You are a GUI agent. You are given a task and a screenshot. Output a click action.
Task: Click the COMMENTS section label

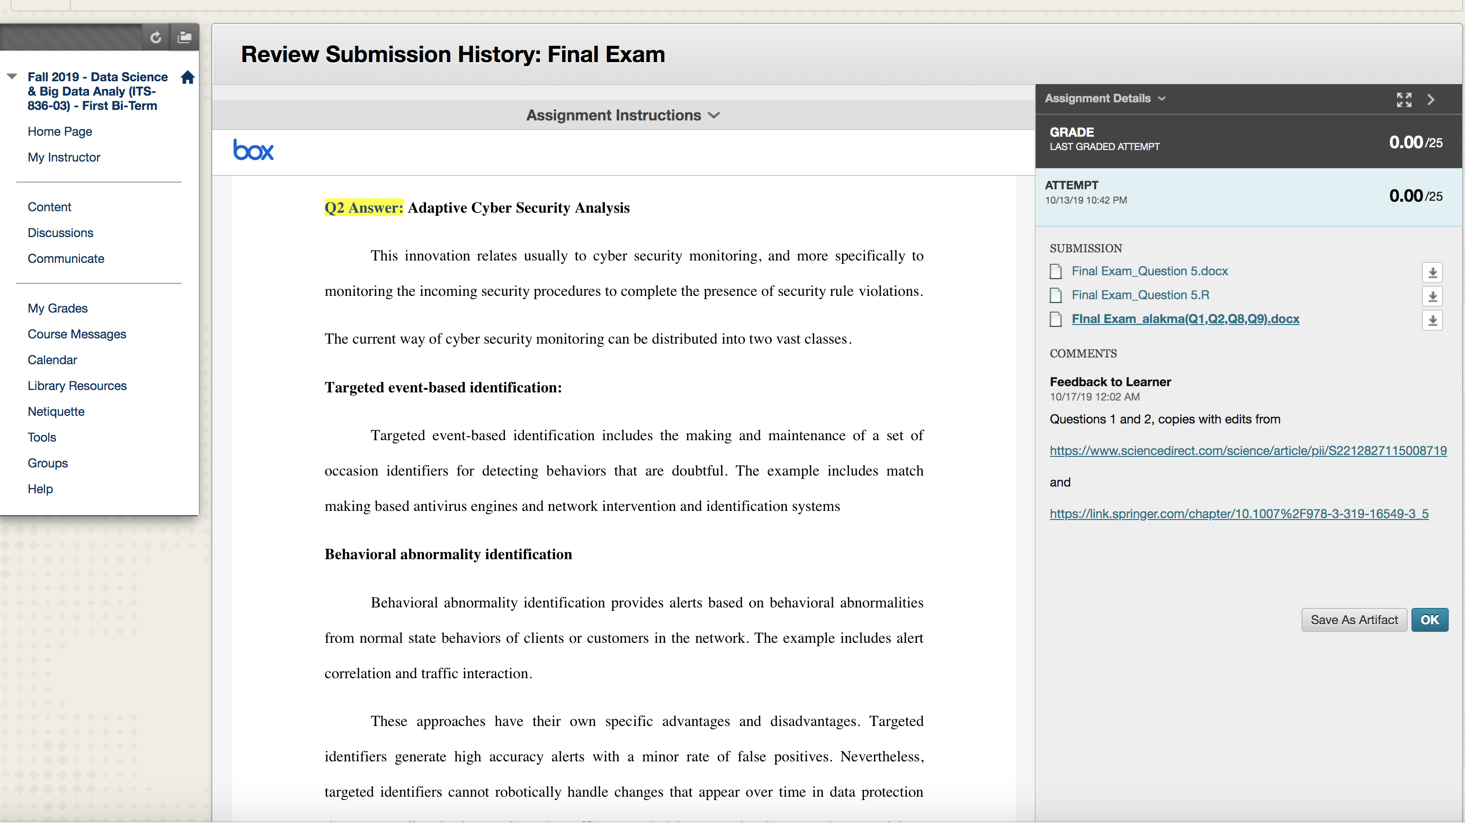[1083, 354]
